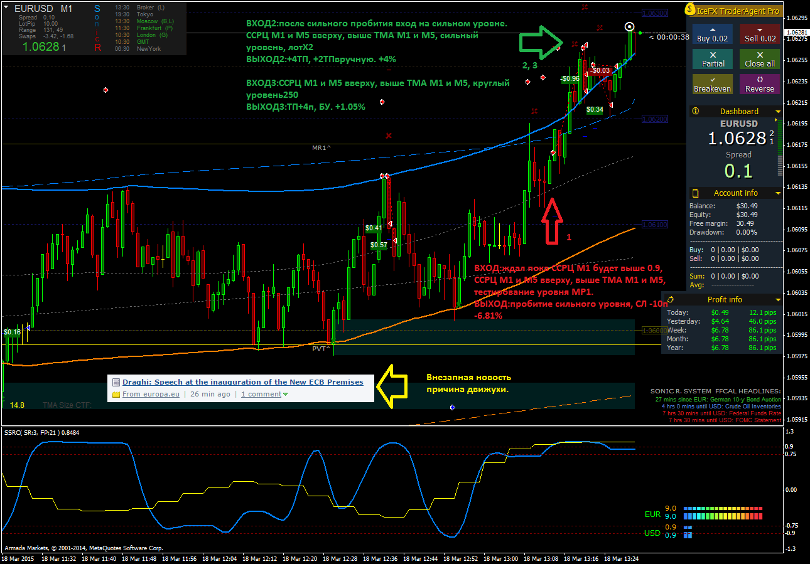Click the Swaps -3.42, -1.68 row
This screenshot has width=810, height=564.
(x=46, y=36)
